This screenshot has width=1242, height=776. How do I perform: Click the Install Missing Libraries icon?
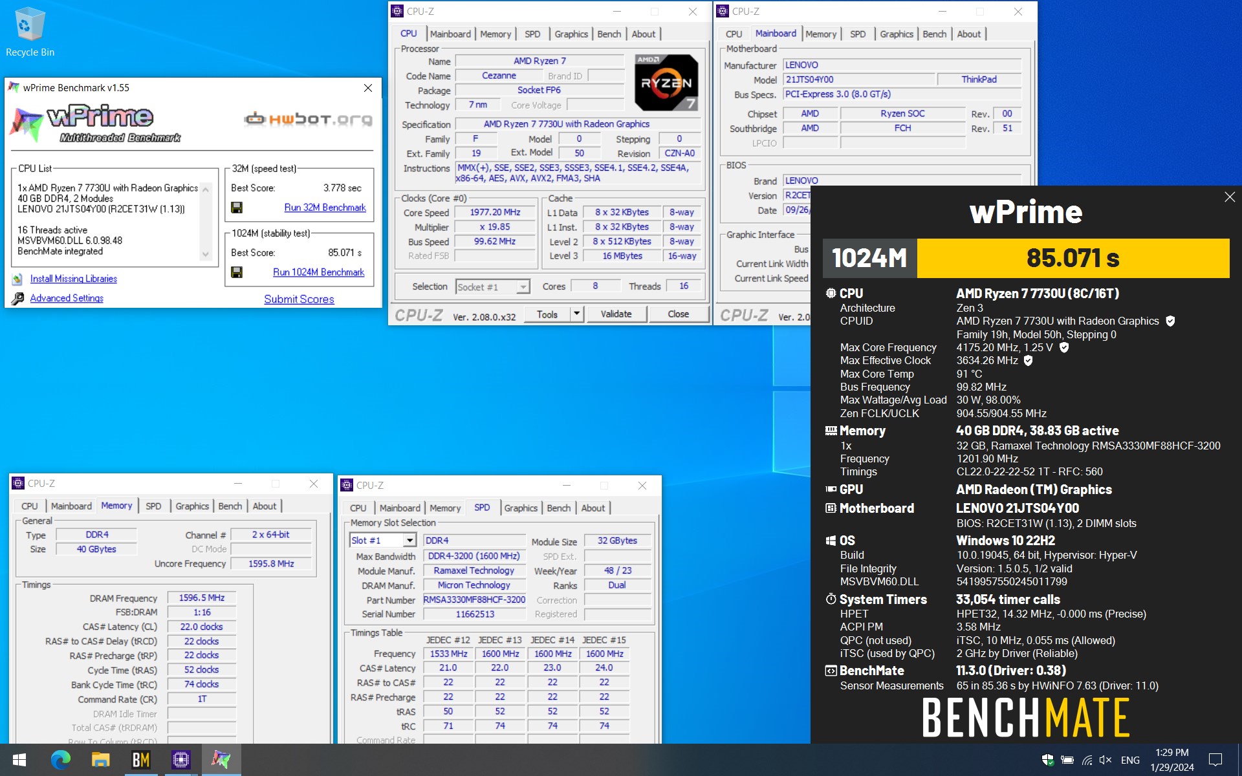point(17,279)
